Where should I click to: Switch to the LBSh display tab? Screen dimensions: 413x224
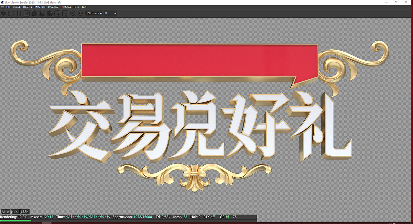[24, 212]
